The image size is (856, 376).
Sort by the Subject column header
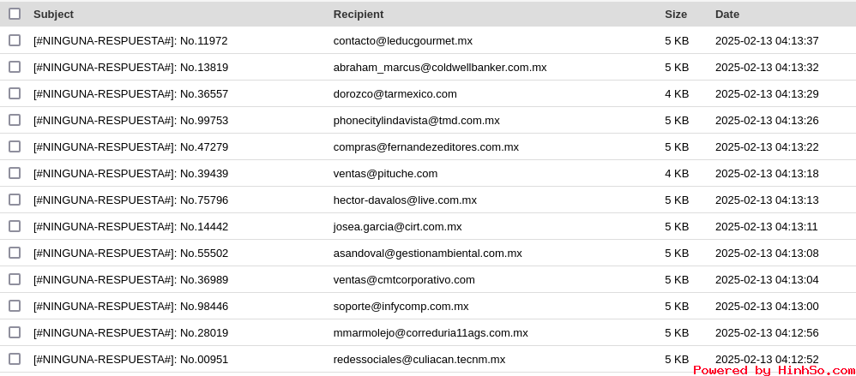53,15
